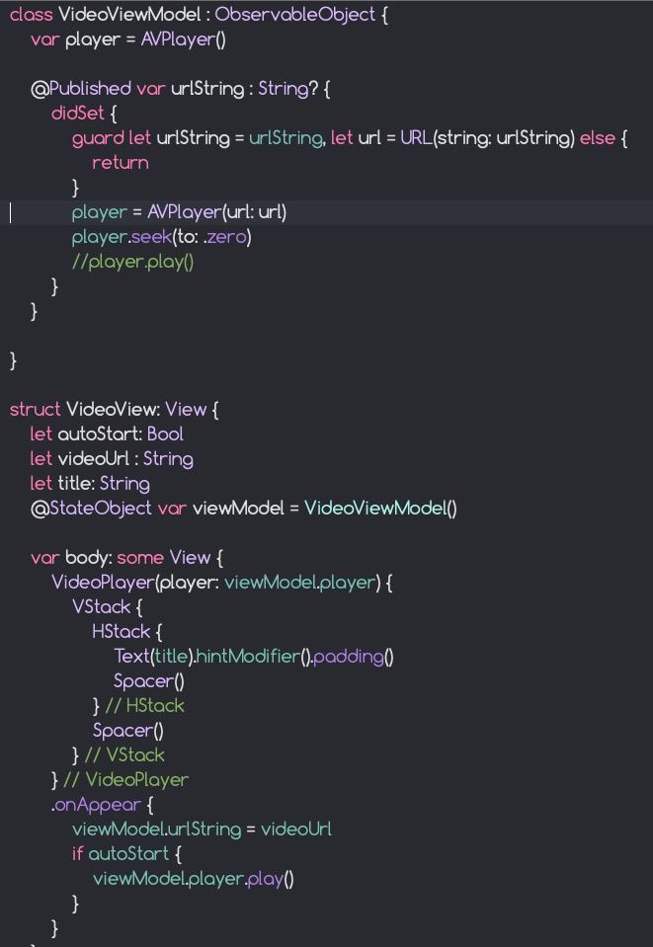Click 'var player = AVPlayer()' declaration

pyautogui.click(x=128, y=39)
